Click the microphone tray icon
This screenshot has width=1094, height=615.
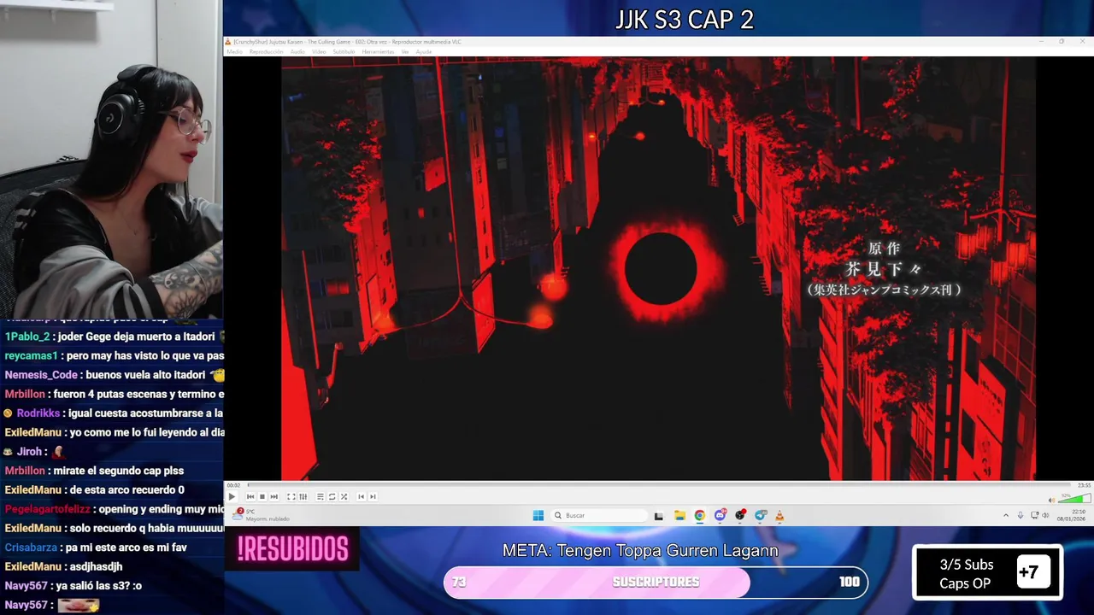click(1020, 515)
